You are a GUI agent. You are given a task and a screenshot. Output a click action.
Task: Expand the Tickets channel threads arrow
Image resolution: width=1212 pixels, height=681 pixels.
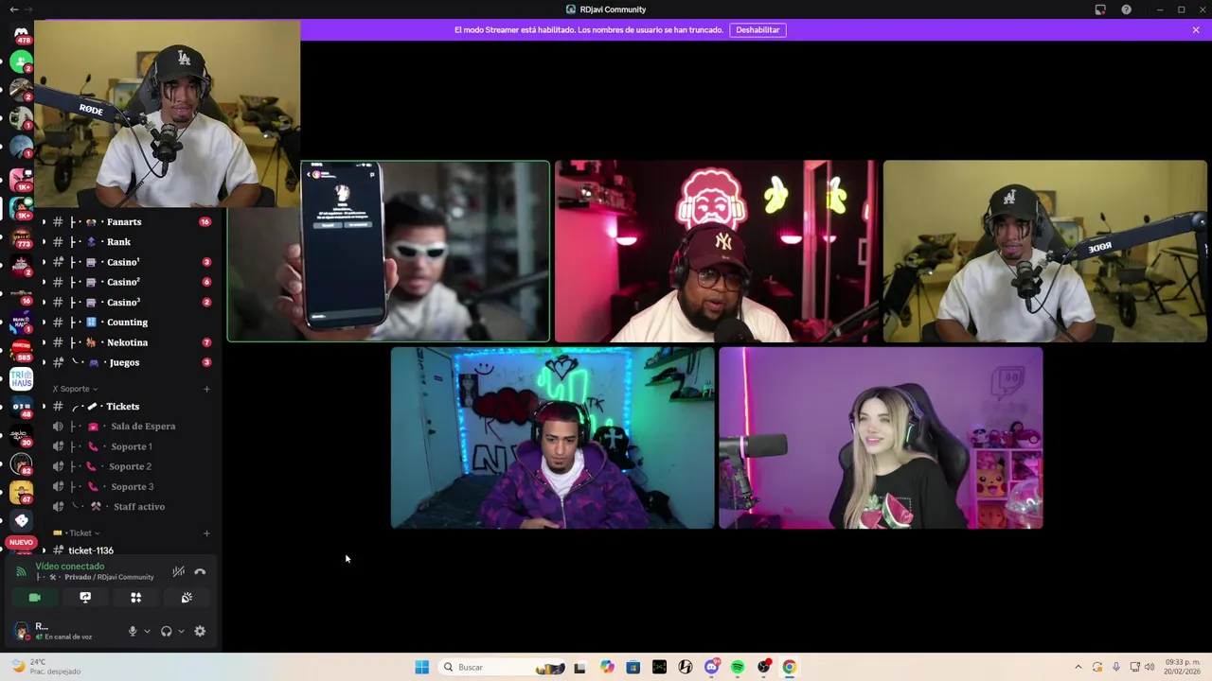point(44,407)
